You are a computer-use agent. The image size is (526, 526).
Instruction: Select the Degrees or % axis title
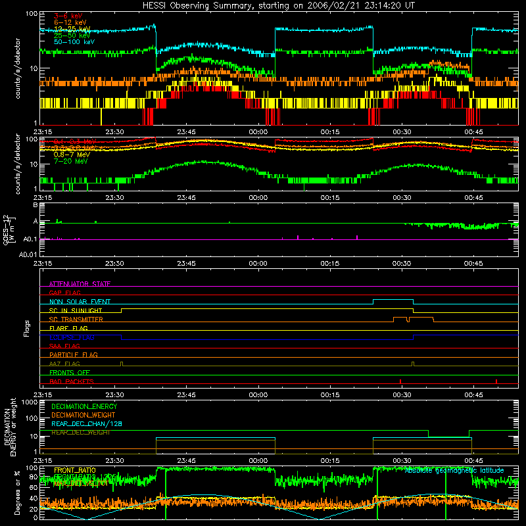tap(17, 492)
